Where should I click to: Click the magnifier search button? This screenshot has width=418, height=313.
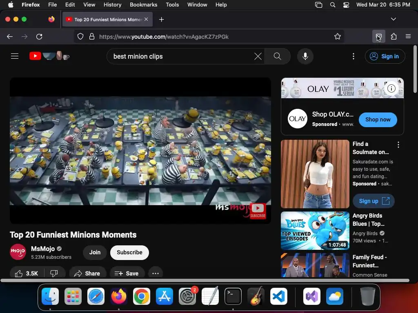tap(278, 56)
